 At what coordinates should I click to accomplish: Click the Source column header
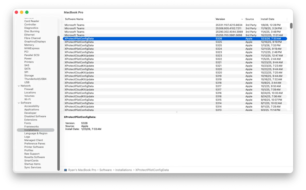(250, 19)
